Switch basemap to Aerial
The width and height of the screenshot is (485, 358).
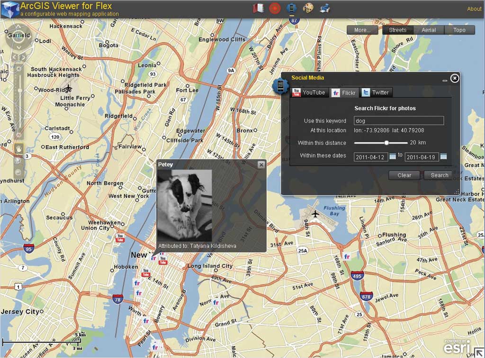429,30
